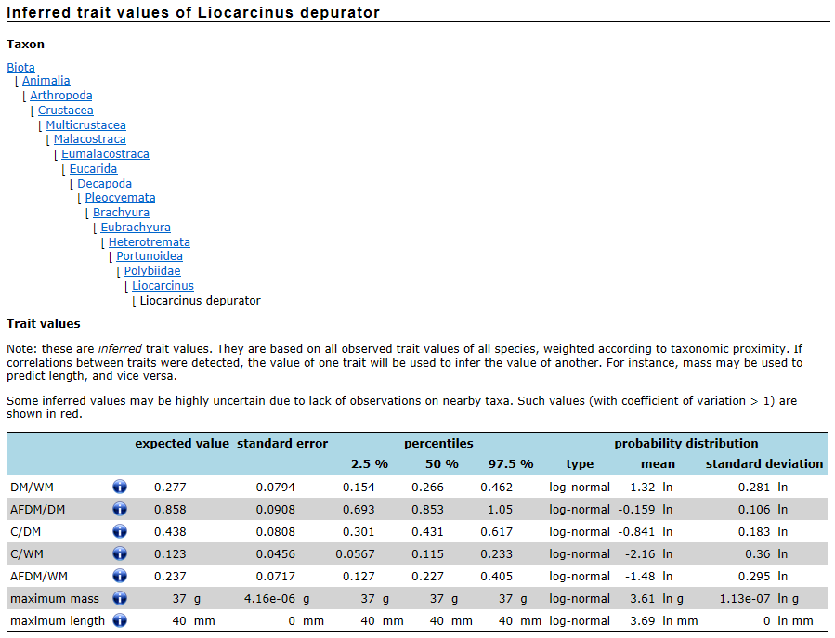The height and width of the screenshot is (638, 835).
Task: Open the Biota taxon link
Action: [20, 67]
